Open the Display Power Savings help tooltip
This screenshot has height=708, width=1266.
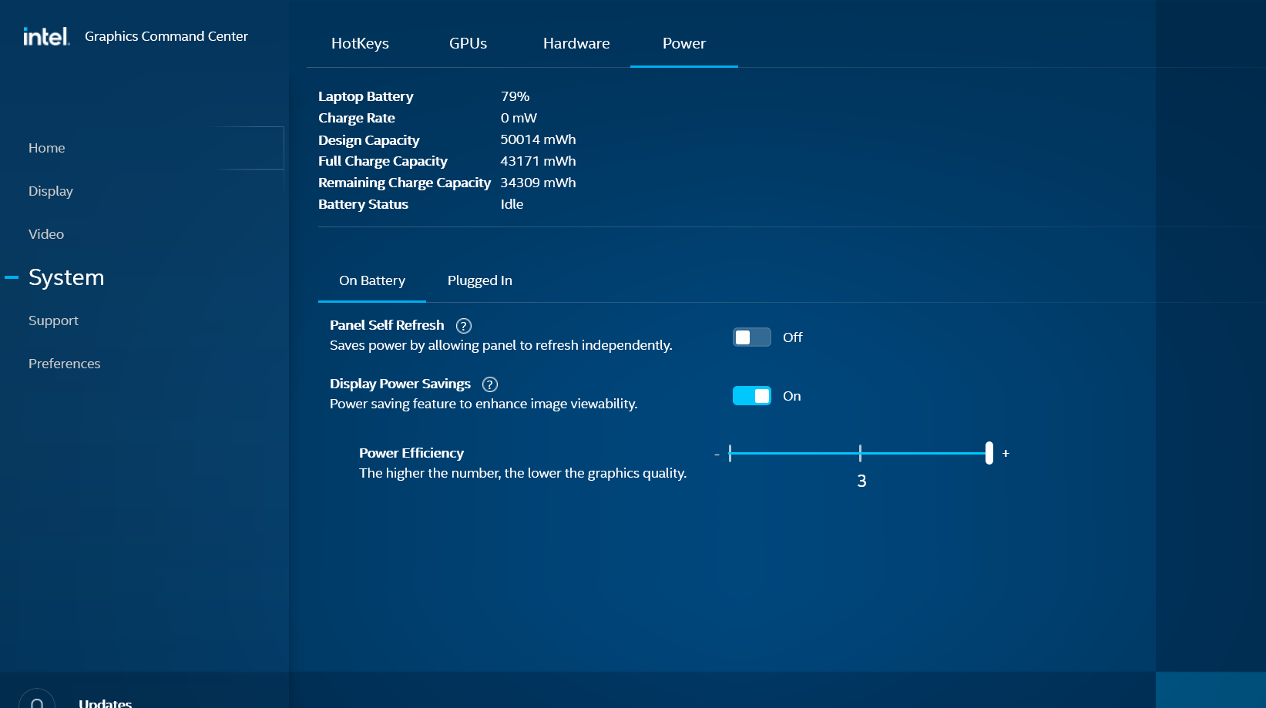[x=489, y=384]
